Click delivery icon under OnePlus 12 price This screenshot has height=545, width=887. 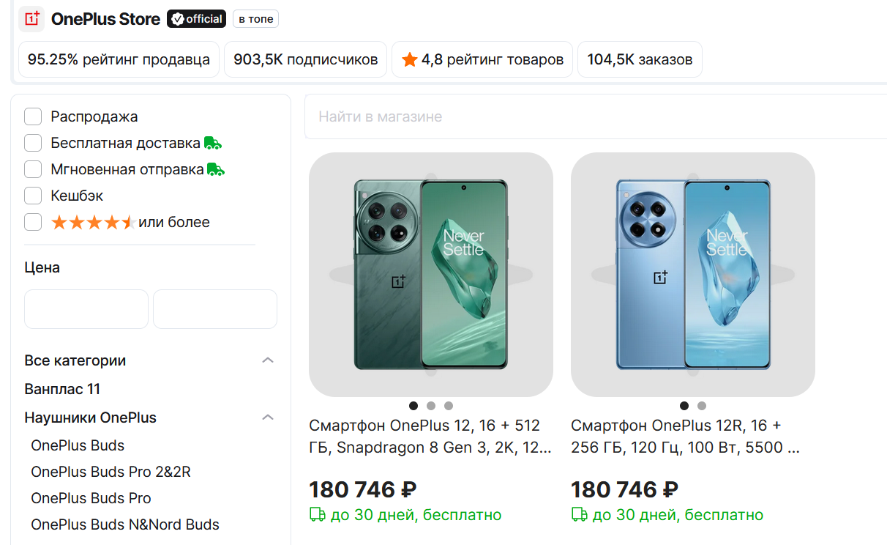[317, 515]
